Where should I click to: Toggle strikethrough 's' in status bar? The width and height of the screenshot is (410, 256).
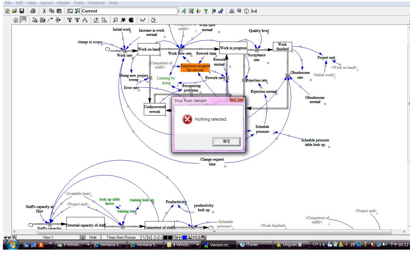pyautogui.click(x=161, y=237)
